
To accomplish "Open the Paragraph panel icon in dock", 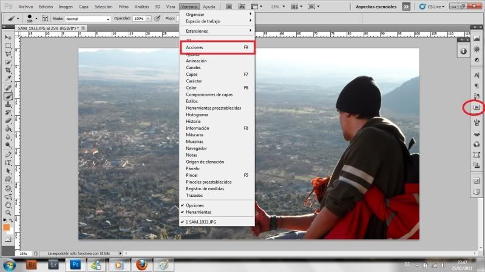I will coord(477,86).
